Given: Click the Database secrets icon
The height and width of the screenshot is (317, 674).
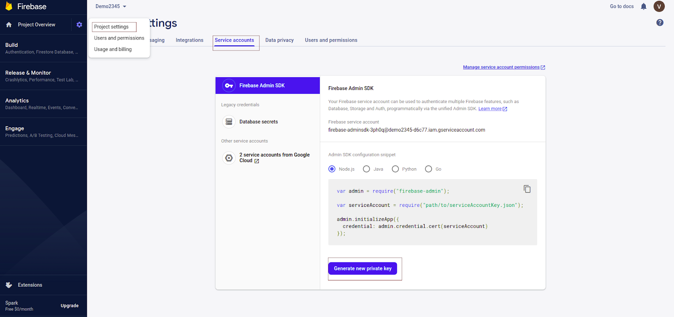Looking at the screenshot, I should click(229, 122).
